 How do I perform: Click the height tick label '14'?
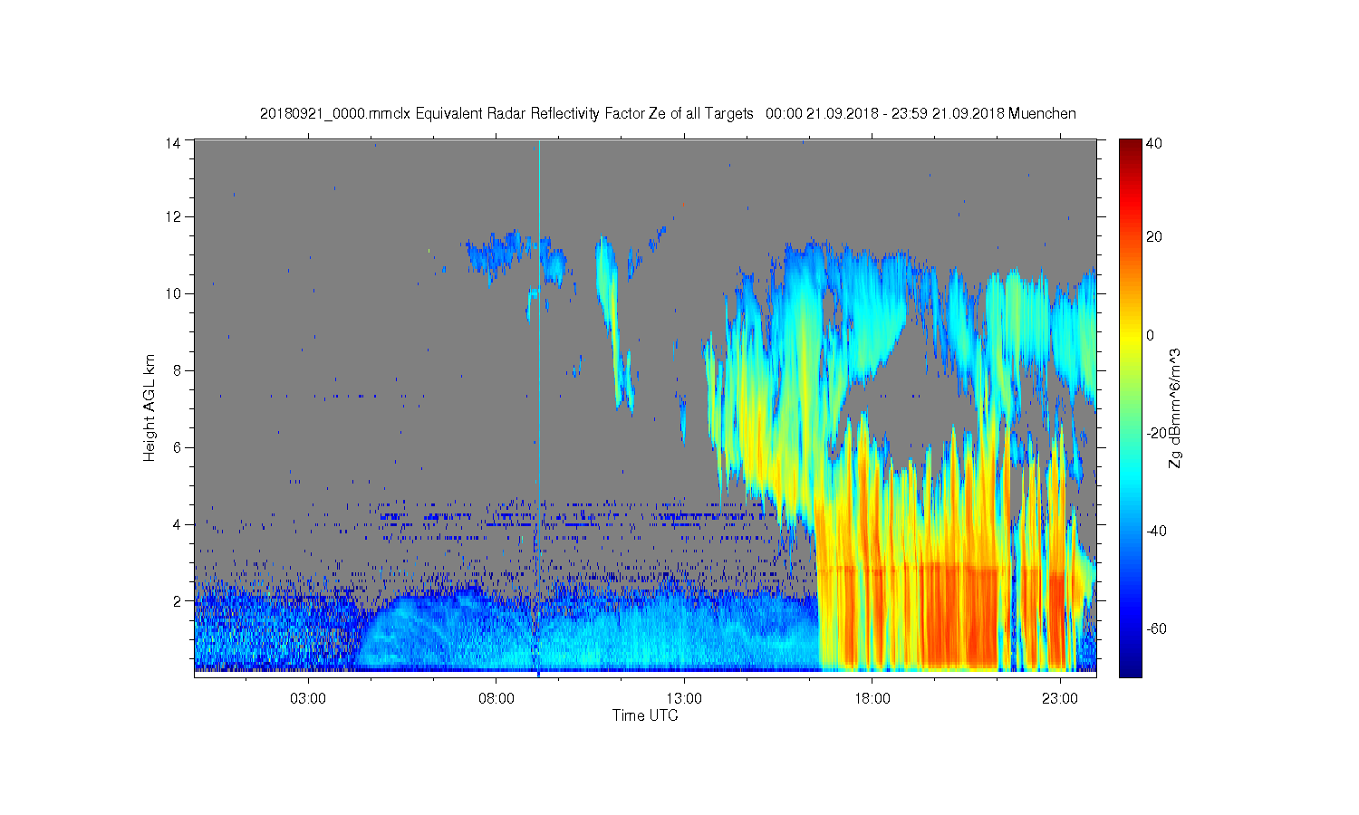(174, 142)
